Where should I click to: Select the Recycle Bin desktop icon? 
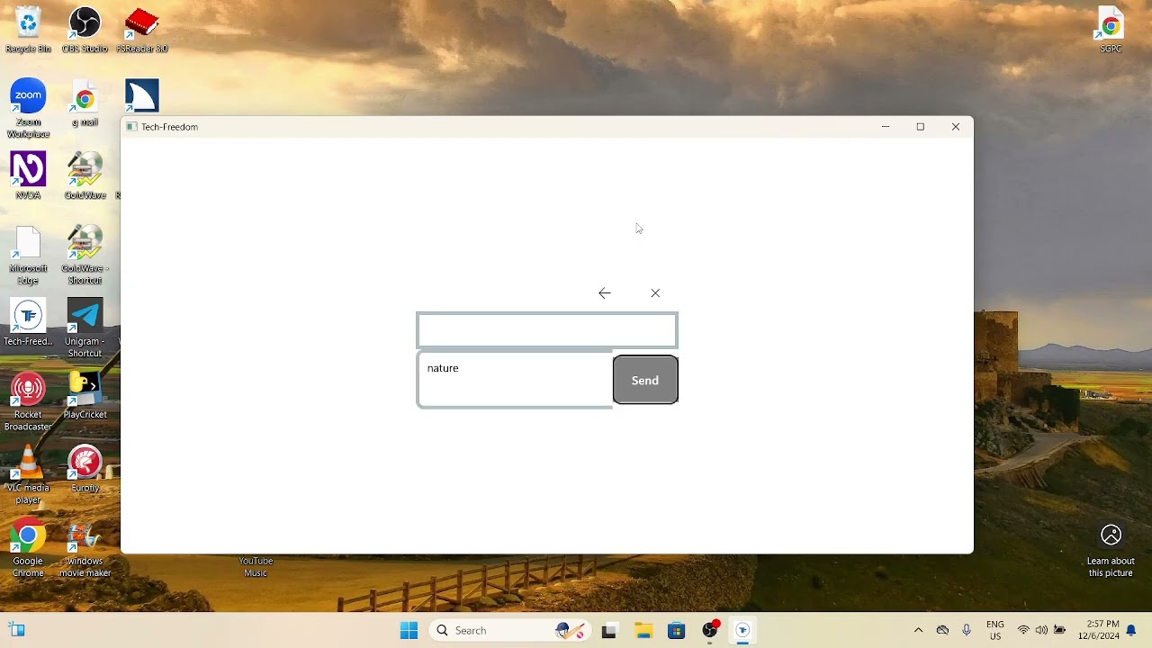coord(28,30)
